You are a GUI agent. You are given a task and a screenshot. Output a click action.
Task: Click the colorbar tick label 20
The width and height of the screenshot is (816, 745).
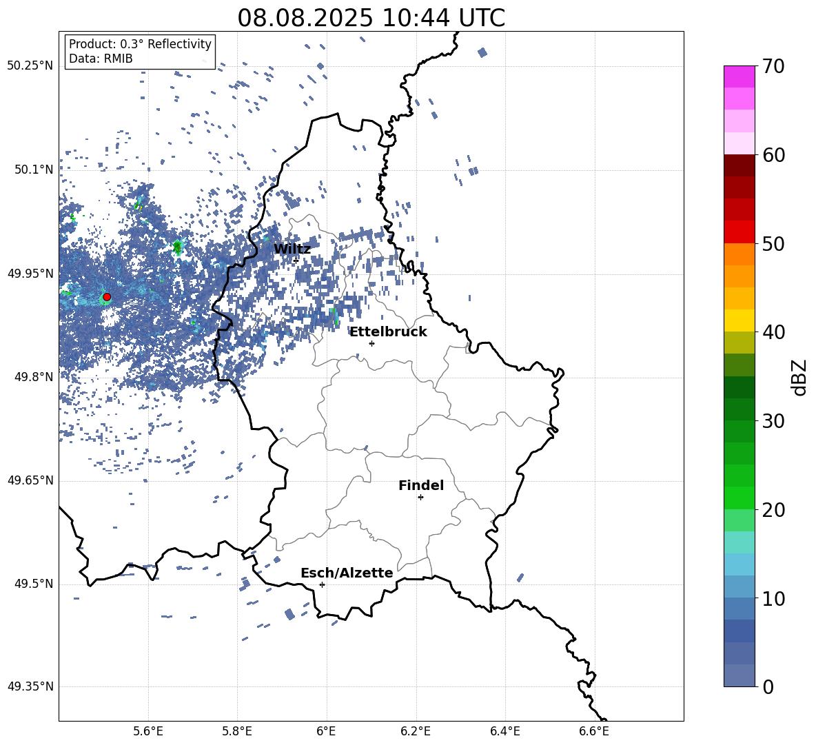(x=773, y=510)
